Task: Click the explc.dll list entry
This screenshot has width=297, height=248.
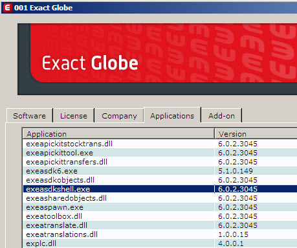Action: click(x=160, y=243)
